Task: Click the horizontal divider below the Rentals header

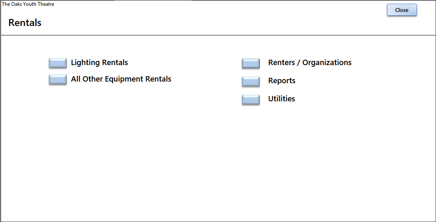Action: coord(218,35)
